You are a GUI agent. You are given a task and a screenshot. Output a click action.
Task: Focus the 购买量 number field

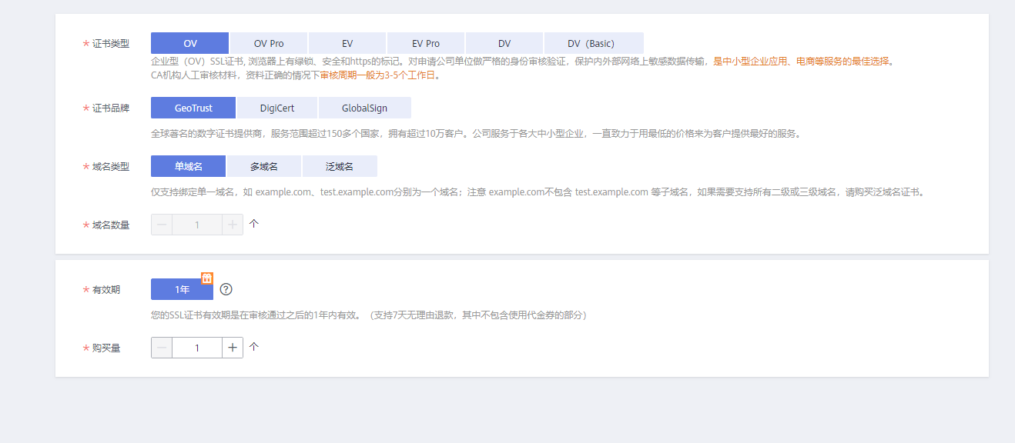pyautogui.click(x=197, y=348)
